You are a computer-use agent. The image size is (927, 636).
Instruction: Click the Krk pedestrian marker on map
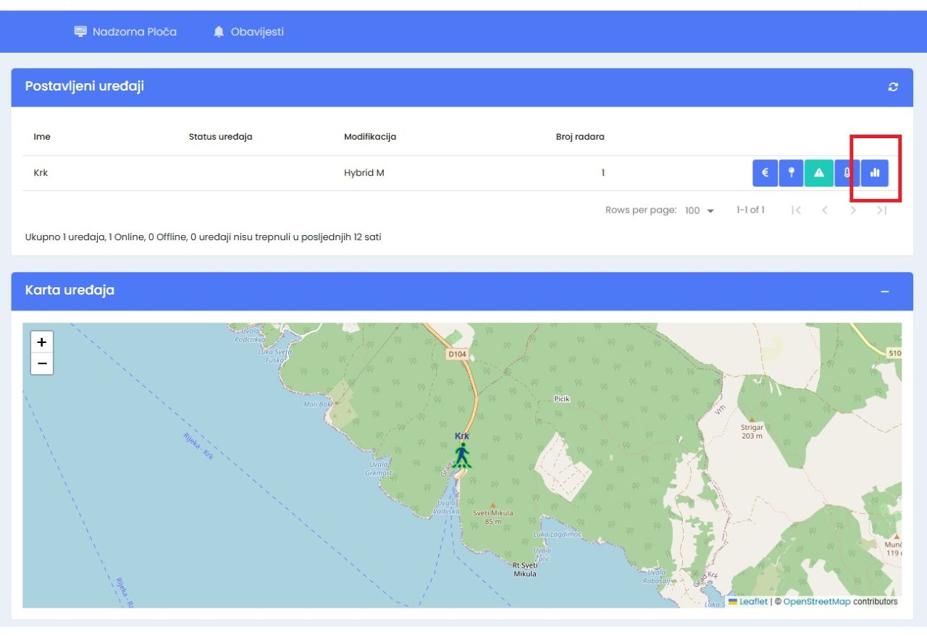[x=462, y=455]
